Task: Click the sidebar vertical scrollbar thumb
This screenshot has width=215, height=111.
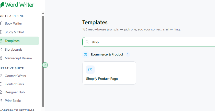Action: tap(43, 61)
